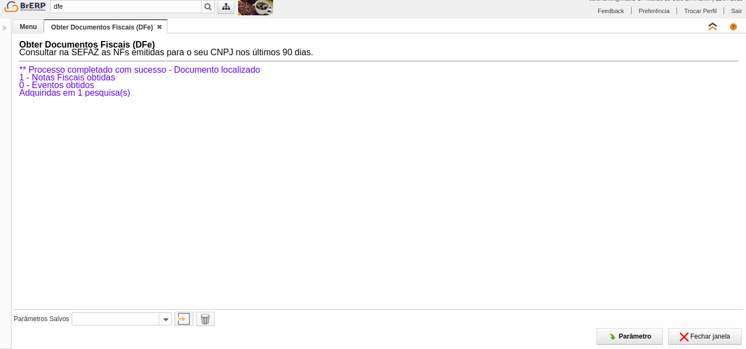Click the trash can delete parameters icon
Image resolution: width=746 pixels, height=349 pixels.
205,319
